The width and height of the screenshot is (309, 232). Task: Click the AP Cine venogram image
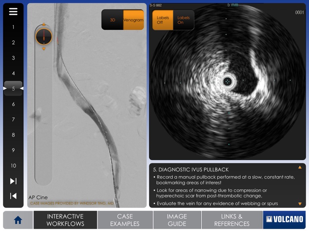tap(87, 105)
